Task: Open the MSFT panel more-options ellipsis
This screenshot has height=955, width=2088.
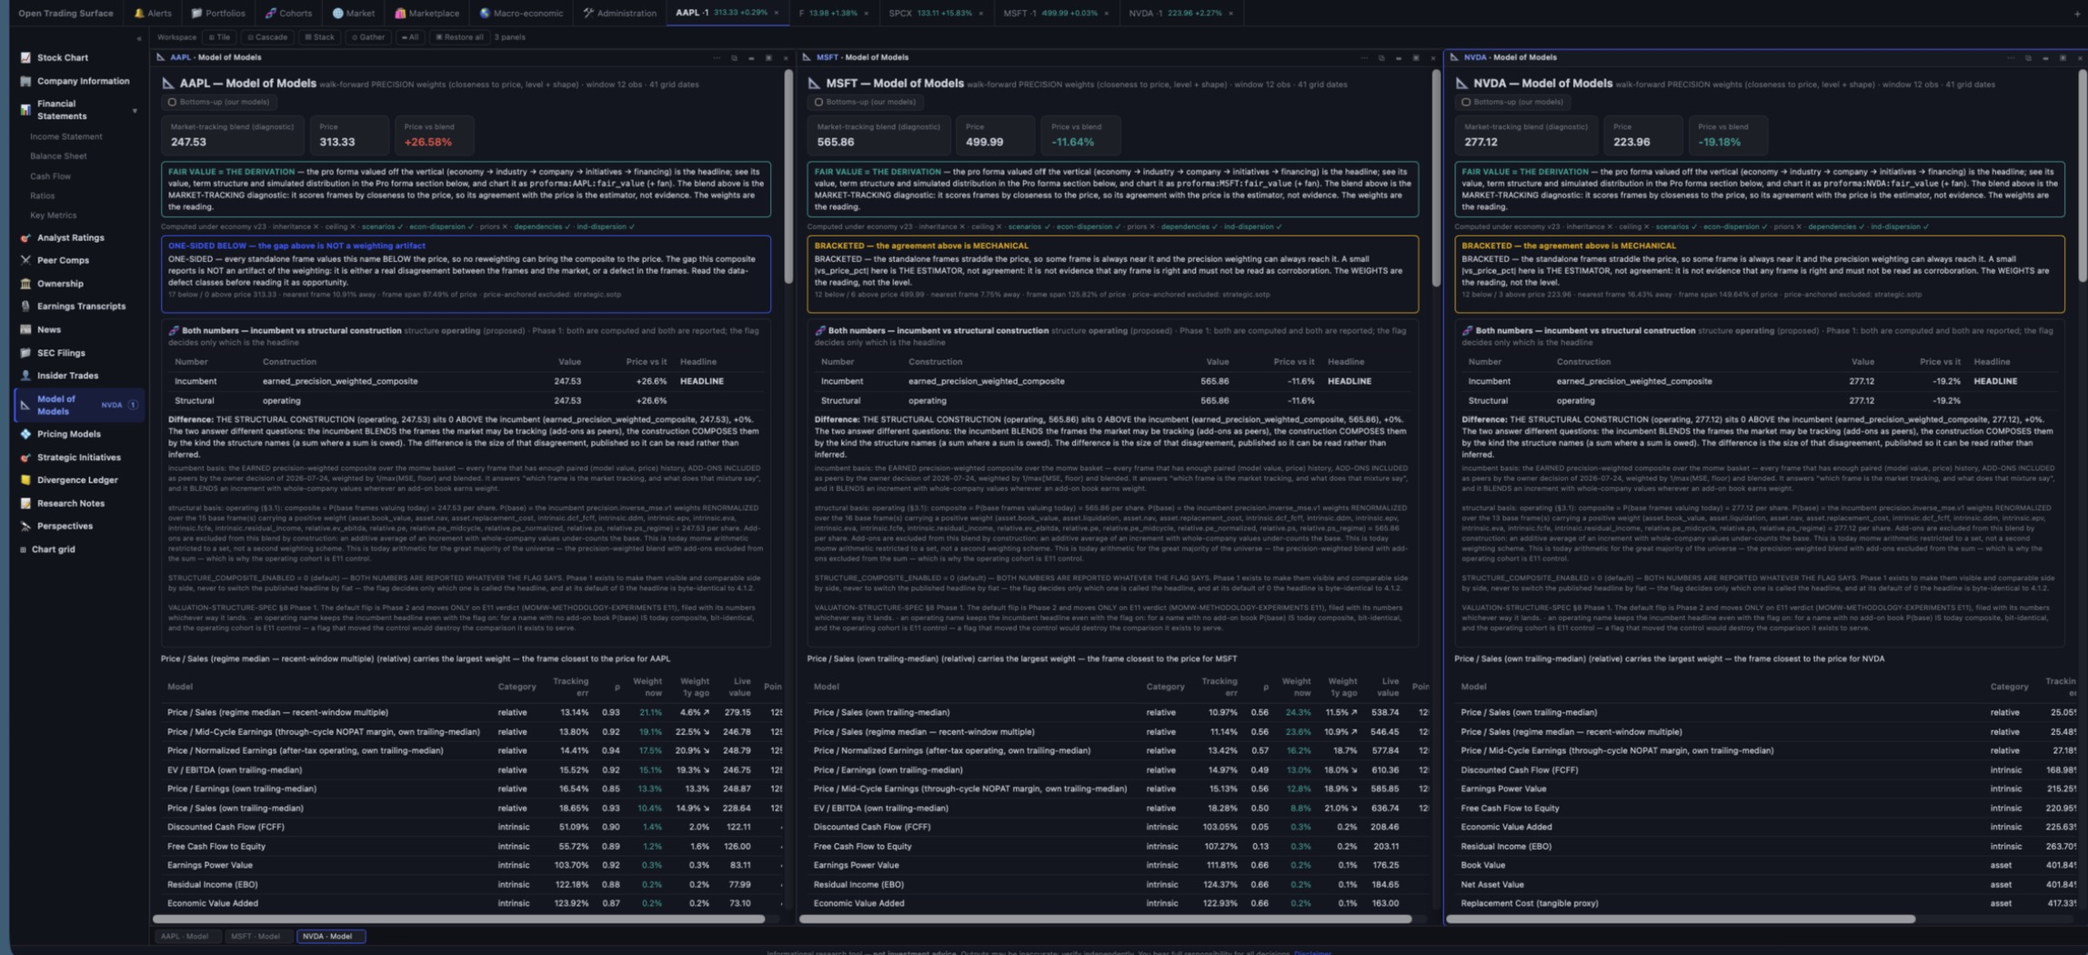Action: coord(1364,57)
